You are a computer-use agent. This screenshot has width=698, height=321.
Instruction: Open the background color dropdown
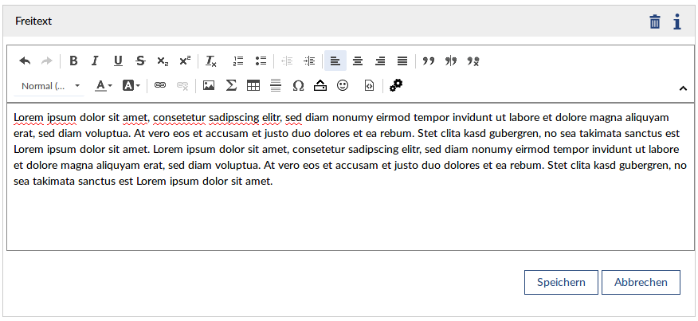(131, 85)
